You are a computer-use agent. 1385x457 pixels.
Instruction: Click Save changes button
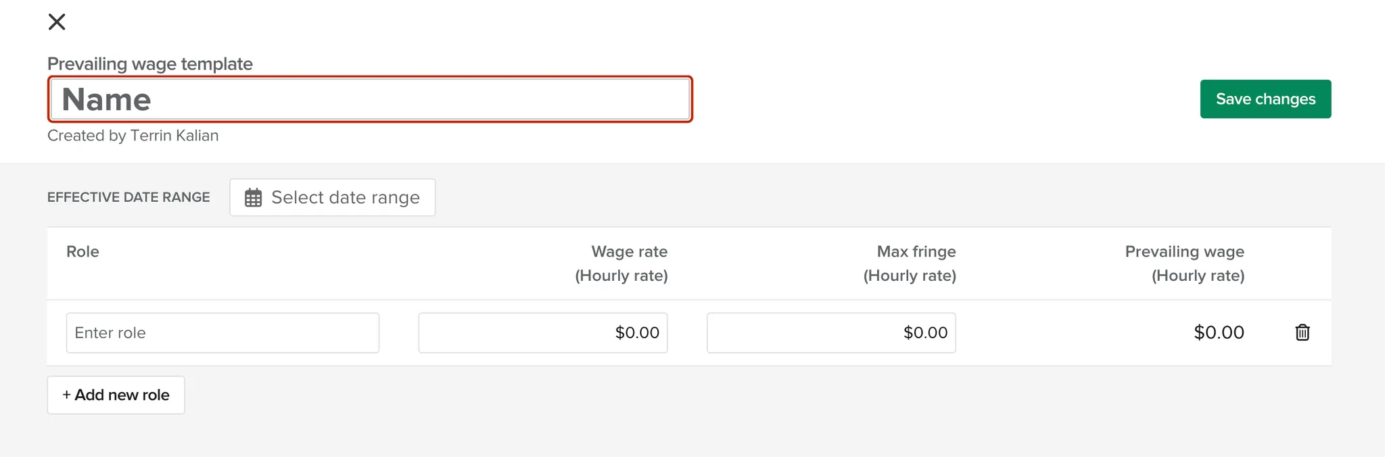(x=1265, y=99)
